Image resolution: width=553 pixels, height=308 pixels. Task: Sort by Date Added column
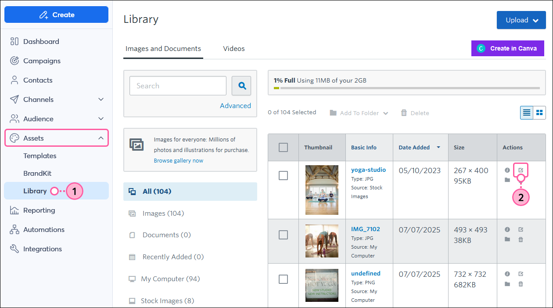[x=414, y=147]
